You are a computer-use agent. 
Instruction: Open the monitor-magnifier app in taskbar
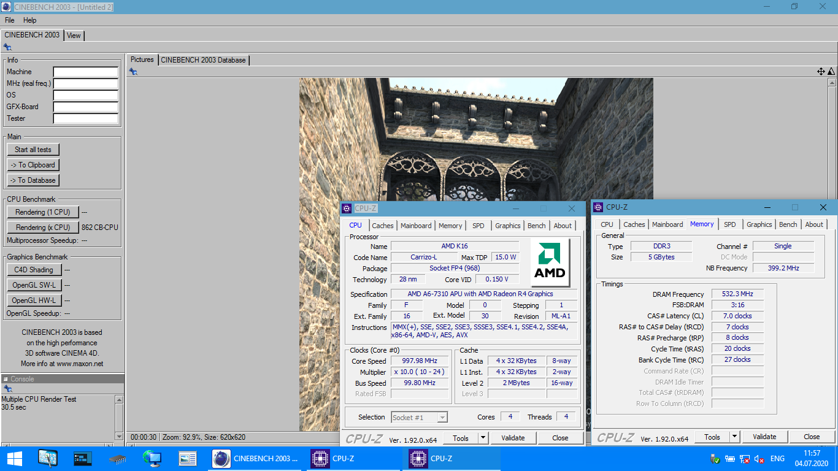pyautogui.click(x=47, y=458)
